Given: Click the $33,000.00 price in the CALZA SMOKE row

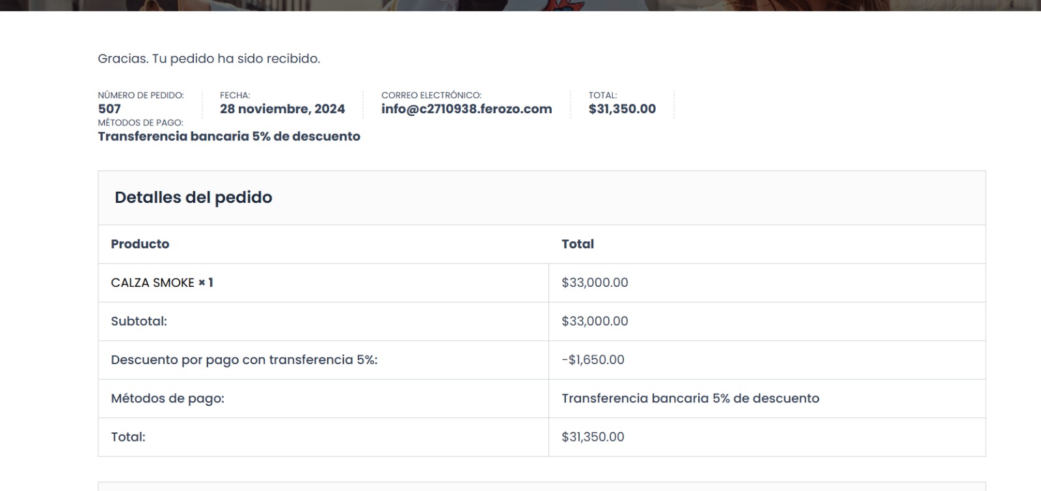Looking at the screenshot, I should (595, 283).
